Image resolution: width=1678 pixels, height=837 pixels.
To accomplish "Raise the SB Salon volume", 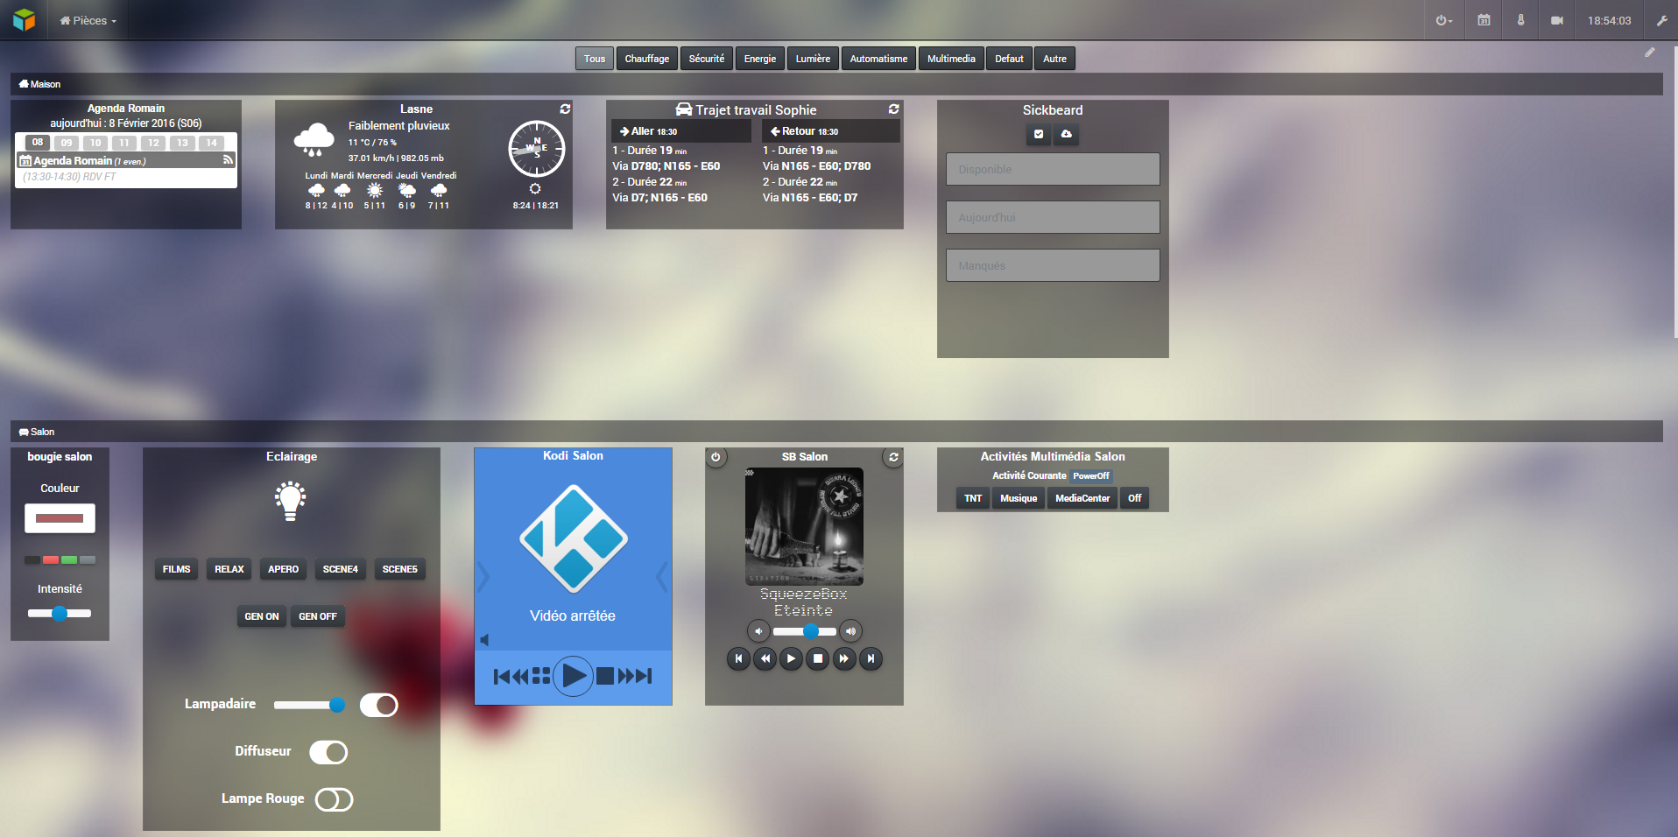I will tap(850, 631).
